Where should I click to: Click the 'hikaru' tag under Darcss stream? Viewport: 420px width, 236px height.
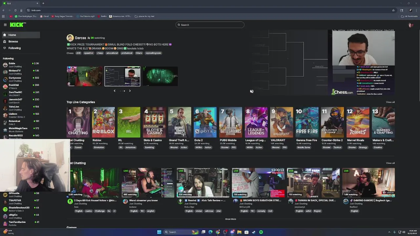tap(139, 53)
